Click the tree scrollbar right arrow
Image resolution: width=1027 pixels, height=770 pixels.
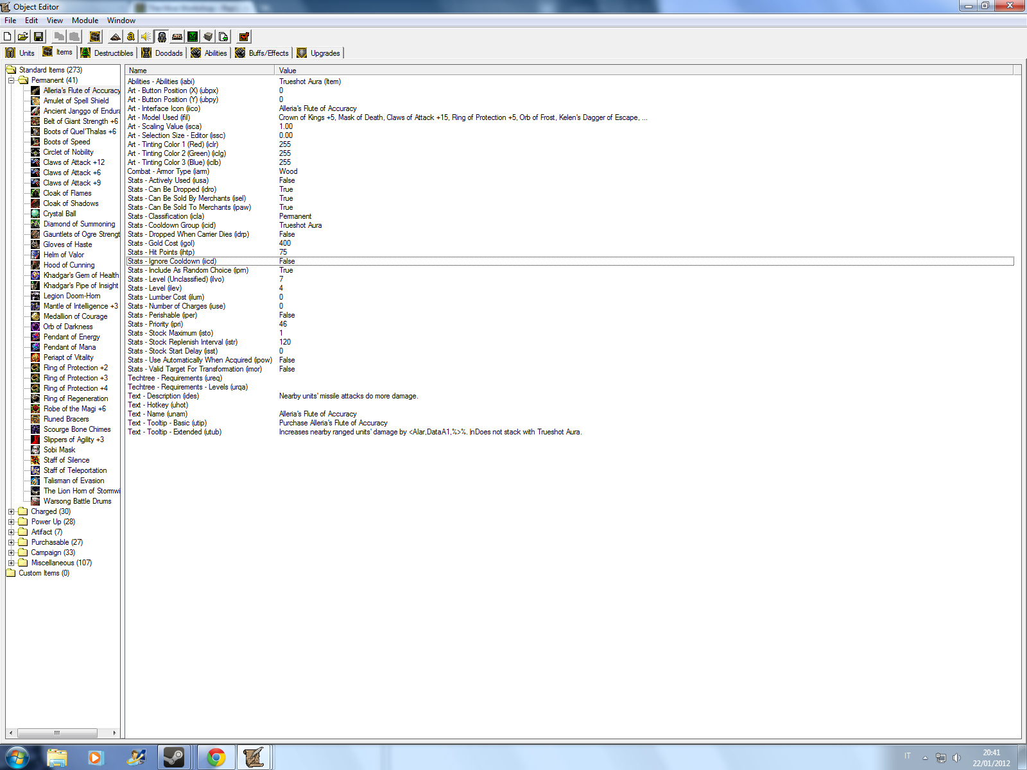pyautogui.click(x=115, y=733)
